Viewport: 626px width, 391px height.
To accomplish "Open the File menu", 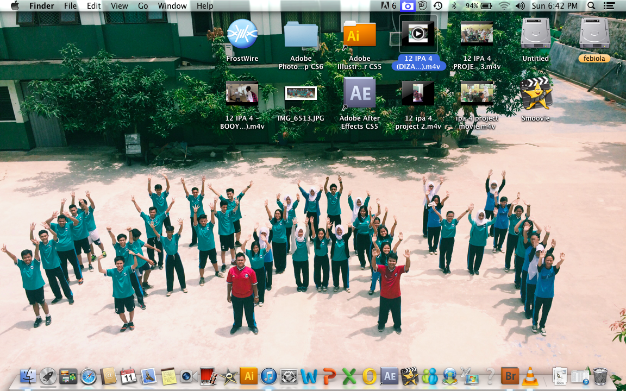I will [70, 5].
